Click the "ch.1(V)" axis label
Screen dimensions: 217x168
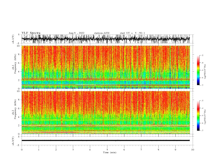pyautogui.click(x=13, y=39)
